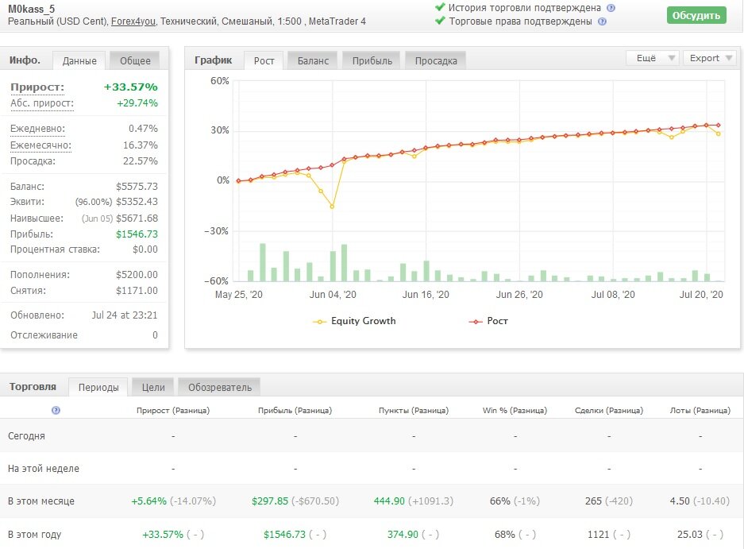Click the Jun 04 equity dip point
This screenshot has width=744, height=549.
coord(332,207)
